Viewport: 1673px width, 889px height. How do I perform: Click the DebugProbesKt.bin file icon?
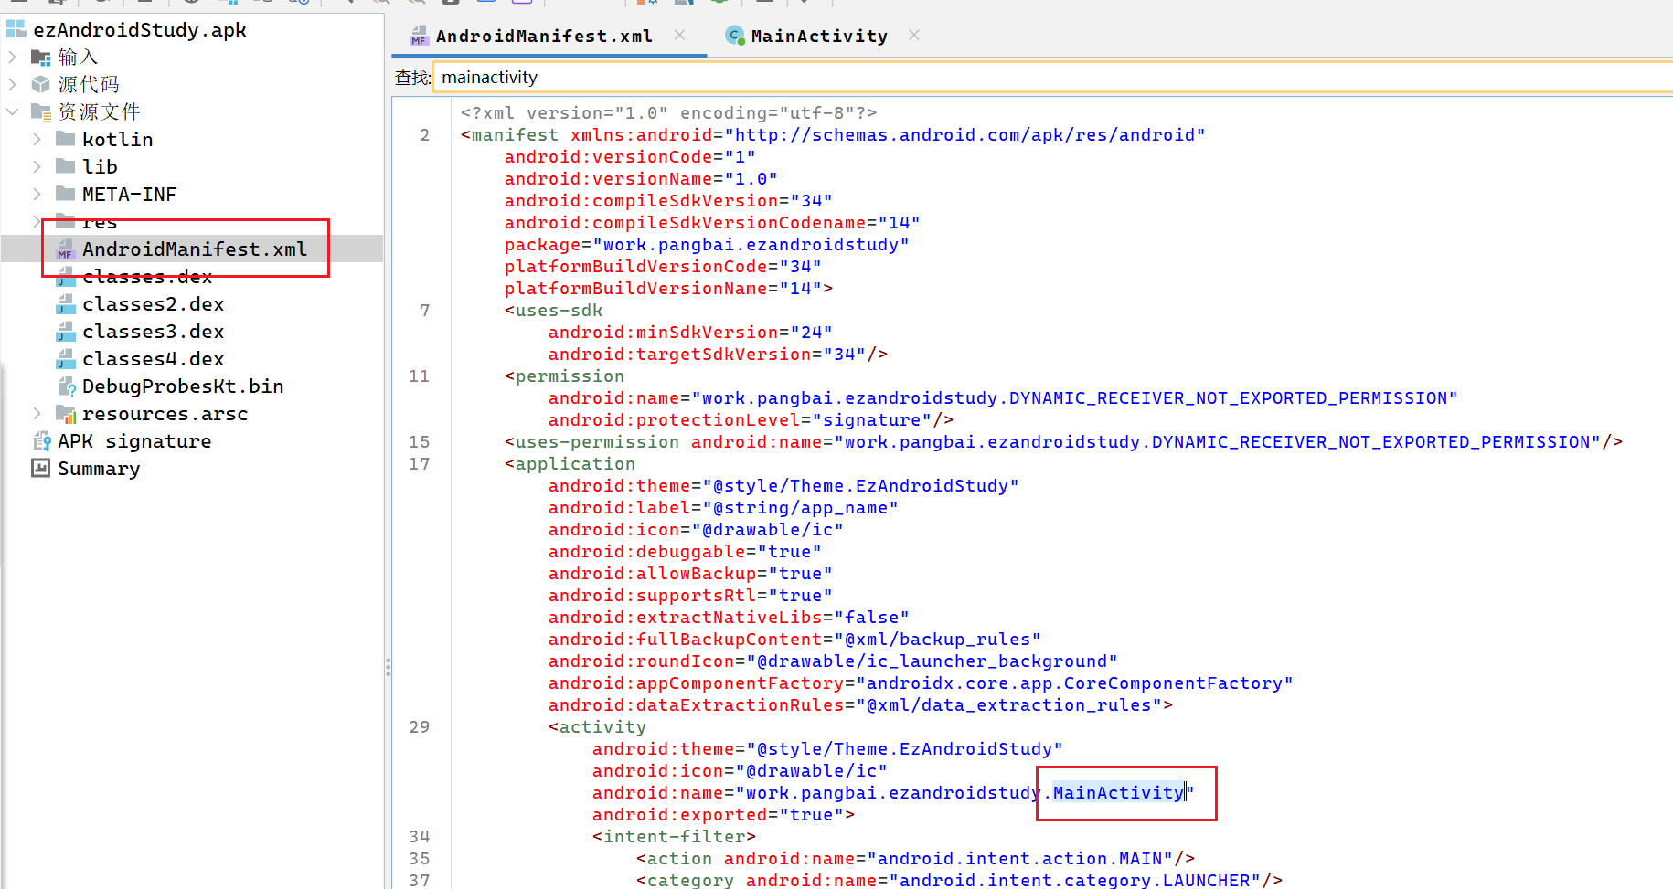click(66, 386)
